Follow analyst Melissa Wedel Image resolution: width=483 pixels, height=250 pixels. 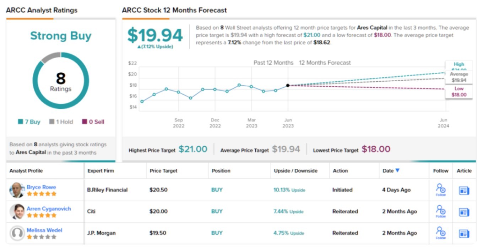[441, 233]
